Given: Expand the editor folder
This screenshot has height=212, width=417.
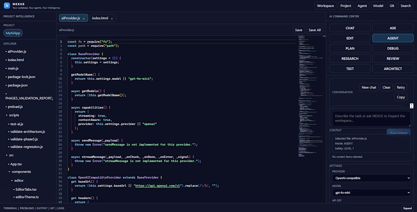Looking at the screenshot, I should pos(19,181).
